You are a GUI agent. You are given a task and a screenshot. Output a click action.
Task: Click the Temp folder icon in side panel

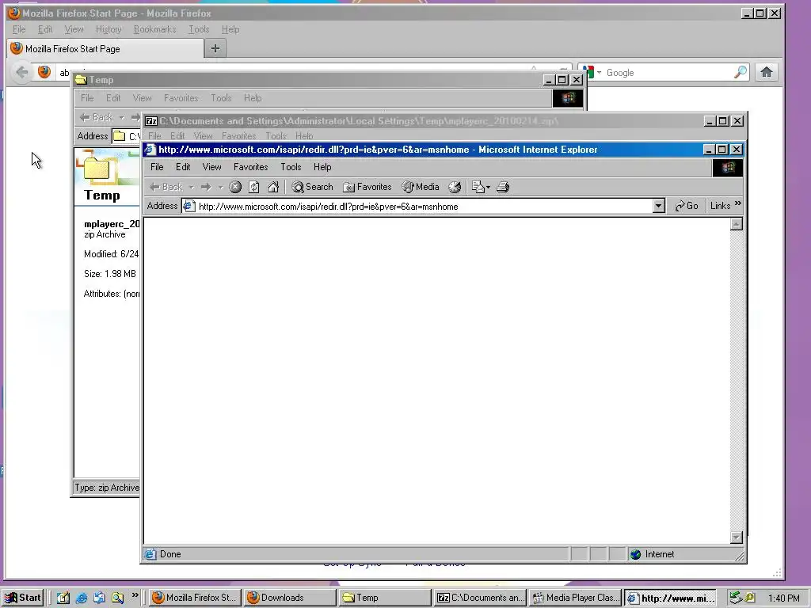[x=97, y=169]
